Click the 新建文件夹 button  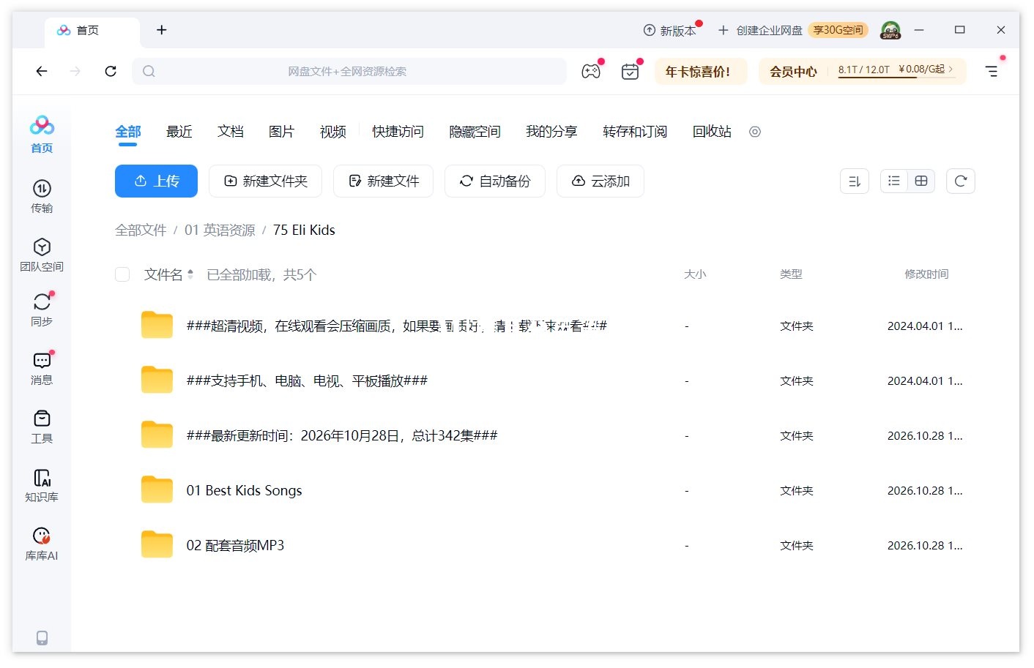265,181
